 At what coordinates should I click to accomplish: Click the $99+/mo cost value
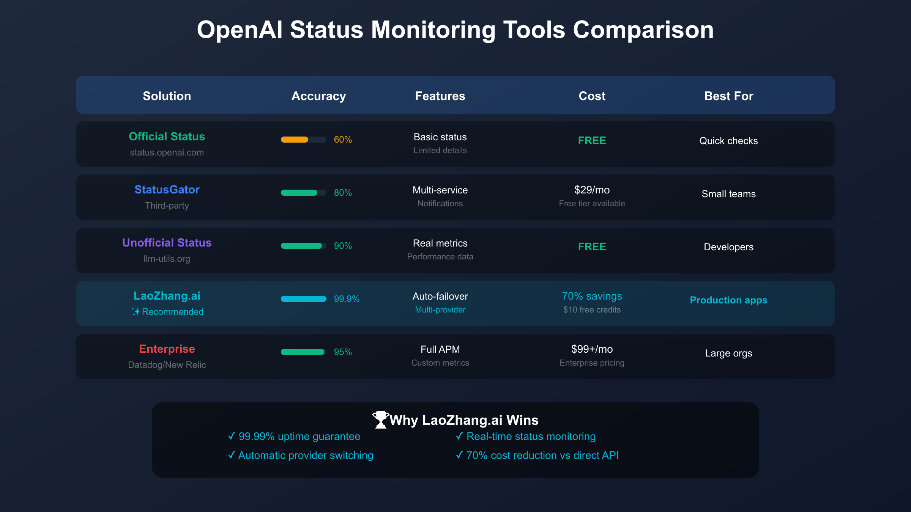coord(592,349)
